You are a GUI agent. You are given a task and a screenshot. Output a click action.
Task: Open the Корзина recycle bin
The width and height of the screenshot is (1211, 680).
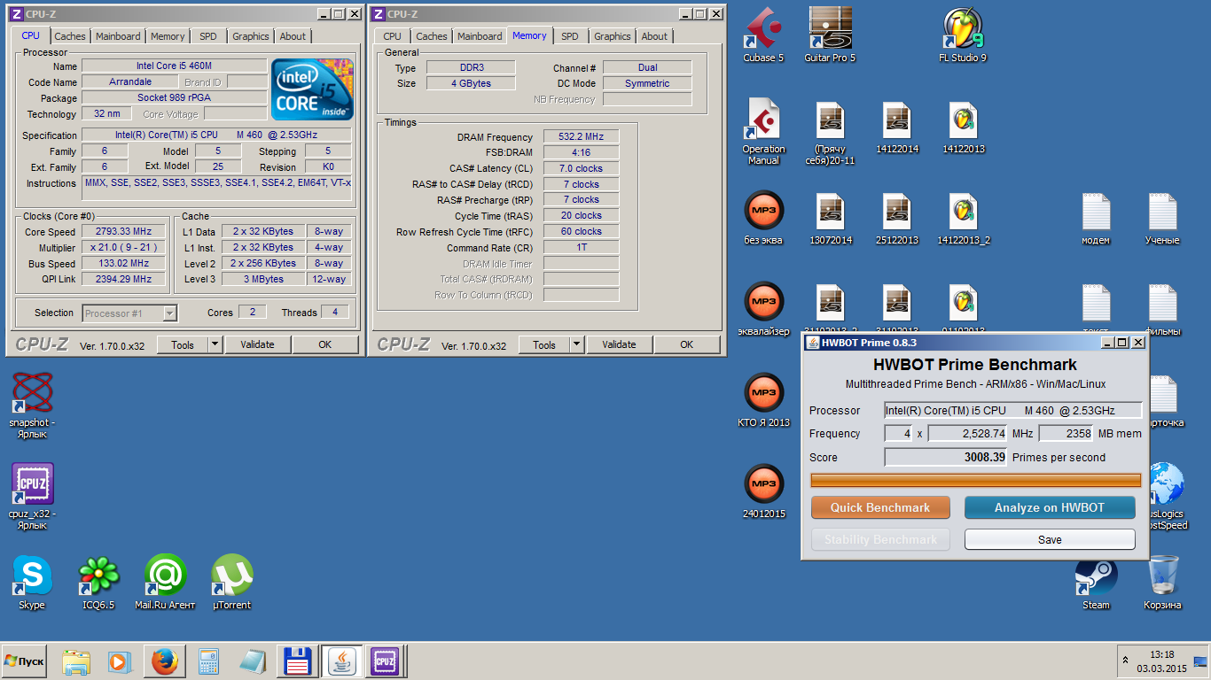point(1162,582)
